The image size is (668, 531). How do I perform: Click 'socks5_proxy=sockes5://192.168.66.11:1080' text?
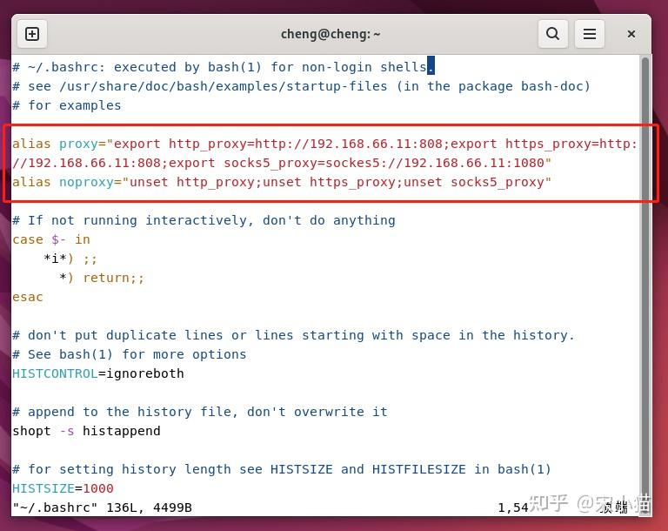384,164
